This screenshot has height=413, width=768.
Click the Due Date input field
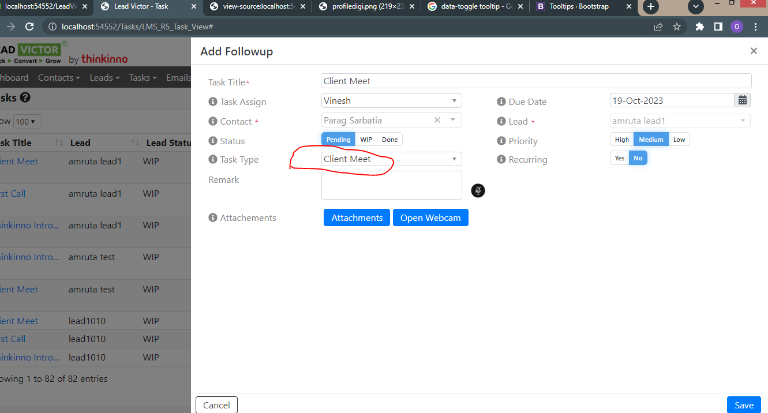(x=672, y=100)
